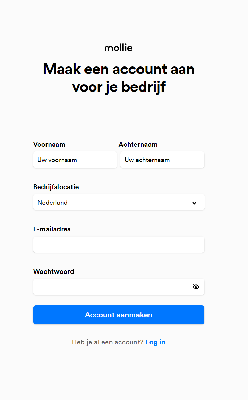Viewport: 248px width, 400px height.
Task: Click the Voornaam field label
Action: (49, 144)
